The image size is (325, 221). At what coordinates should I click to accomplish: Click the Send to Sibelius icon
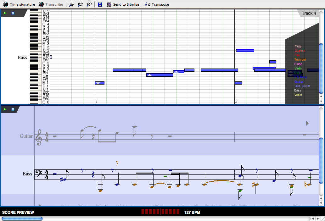pyautogui.click(x=109, y=4)
